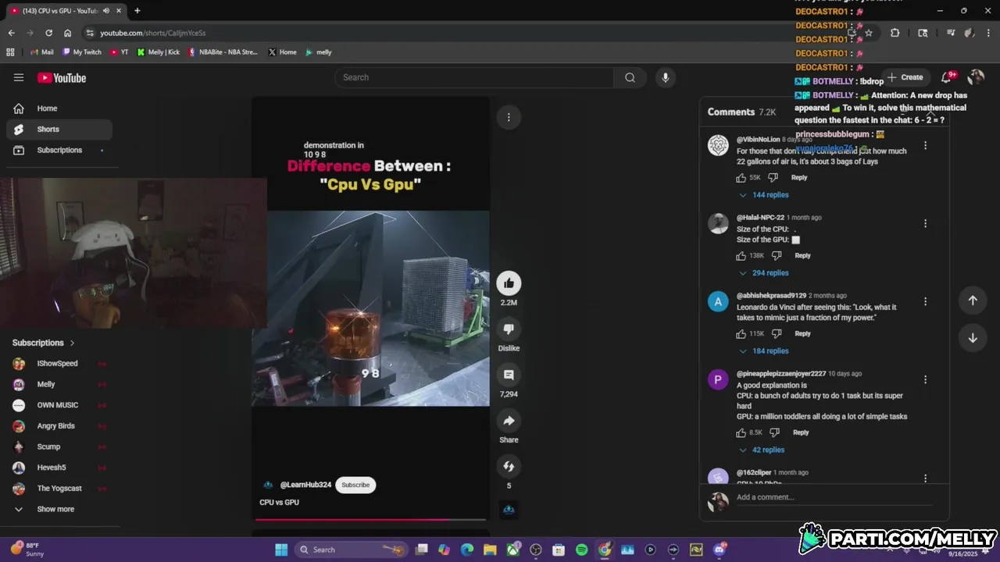Reply to the VibinNoLion comment
This screenshot has height=562, width=1000.
[798, 177]
